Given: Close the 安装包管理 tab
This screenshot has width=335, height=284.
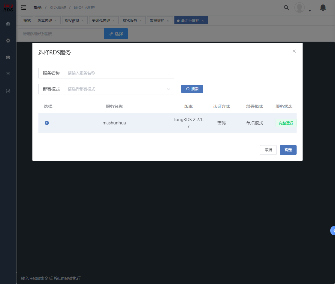Looking at the screenshot, I should click(x=113, y=21).
